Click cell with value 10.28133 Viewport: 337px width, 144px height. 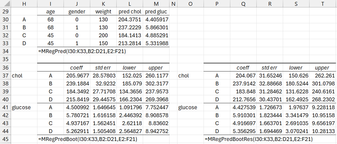(322, 131)
